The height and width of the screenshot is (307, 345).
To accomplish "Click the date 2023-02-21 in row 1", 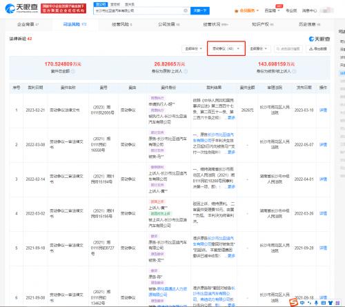I will tap(35, 110).
